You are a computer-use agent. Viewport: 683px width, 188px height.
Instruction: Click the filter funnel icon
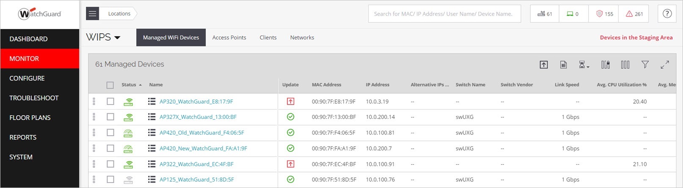(645, 64)
